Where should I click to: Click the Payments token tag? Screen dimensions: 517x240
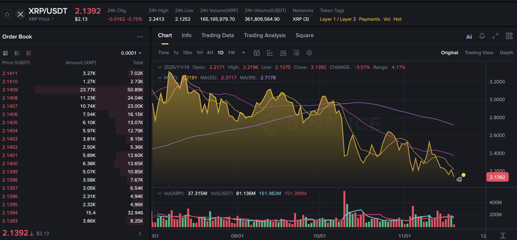click(369, 19)
